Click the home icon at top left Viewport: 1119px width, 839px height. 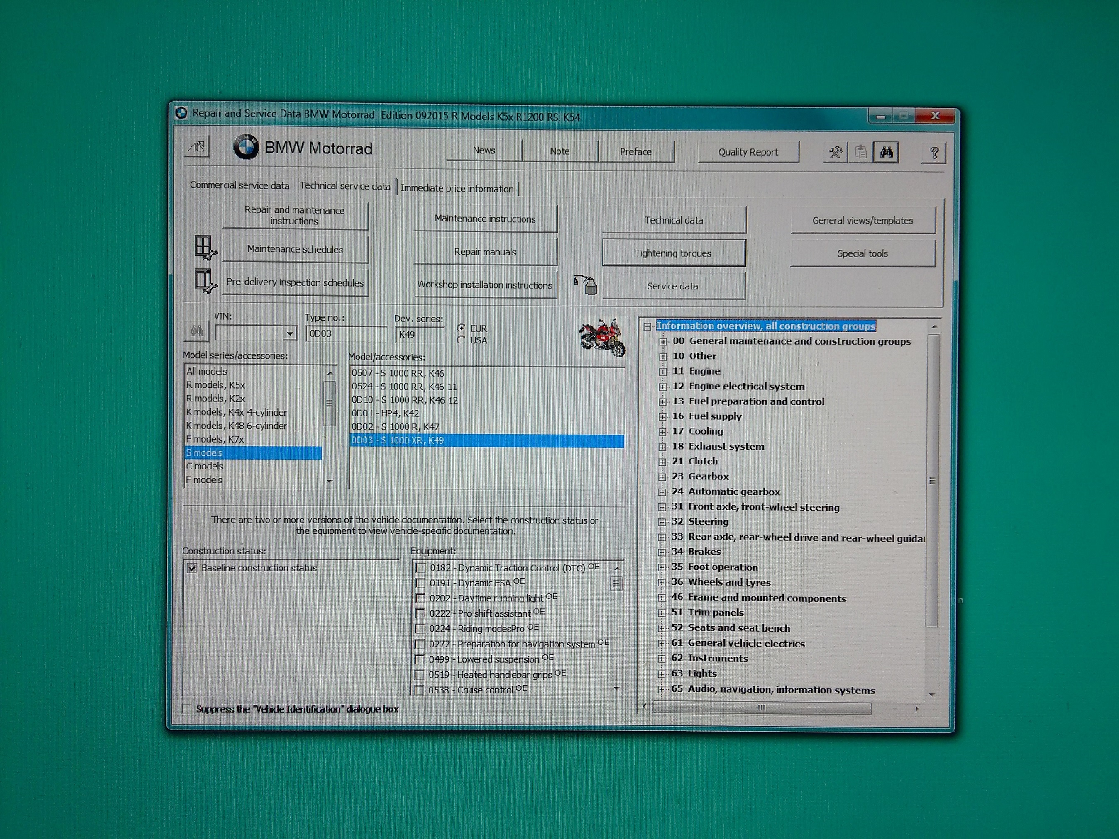(197, 147)
